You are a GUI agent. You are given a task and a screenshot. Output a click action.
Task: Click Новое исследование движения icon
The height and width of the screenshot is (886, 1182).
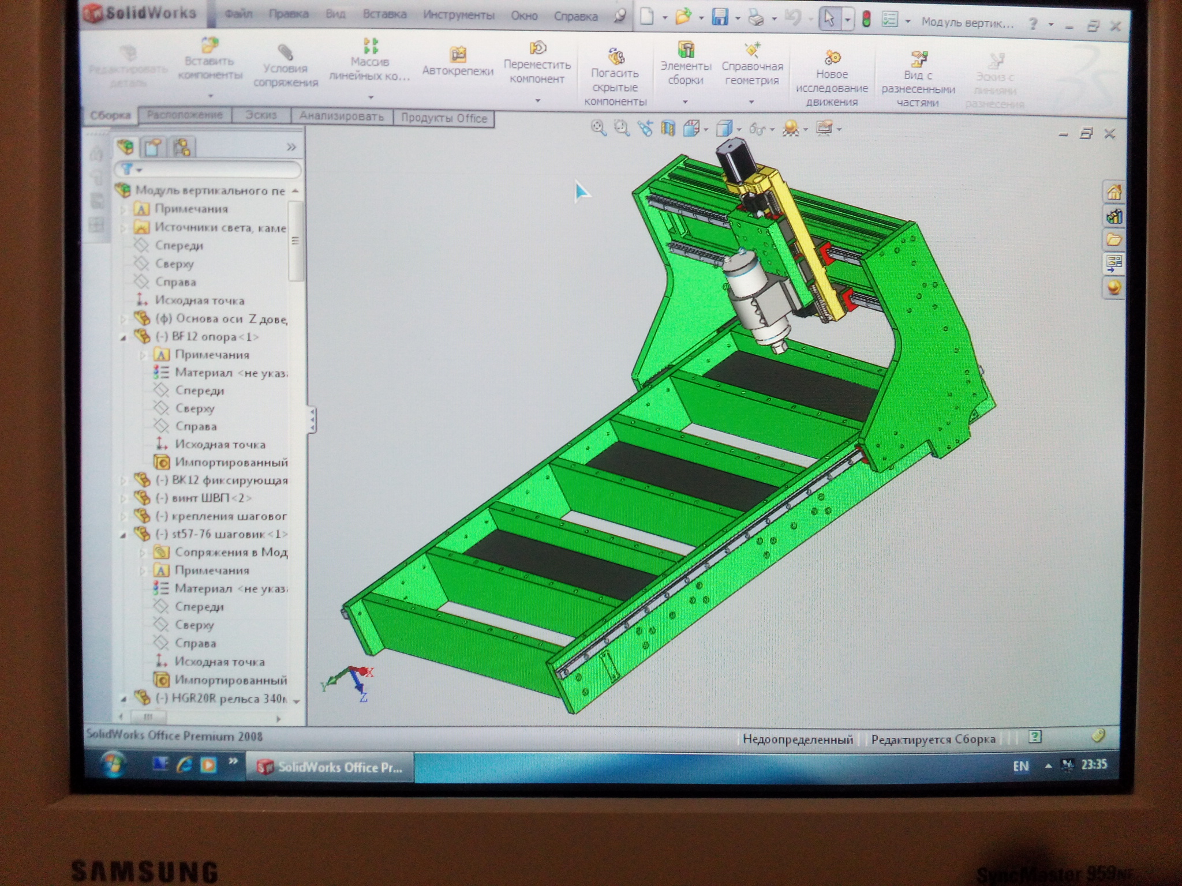click(x=832, y=58)
